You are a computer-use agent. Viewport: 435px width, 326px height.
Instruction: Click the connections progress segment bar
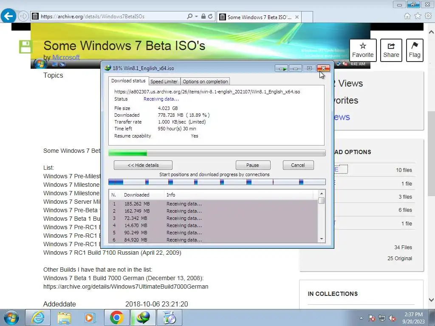coord(217,182)
